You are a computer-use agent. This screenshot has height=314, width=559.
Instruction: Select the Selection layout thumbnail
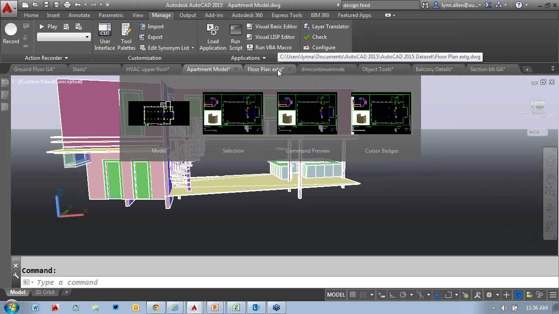[x=233, y=113]
